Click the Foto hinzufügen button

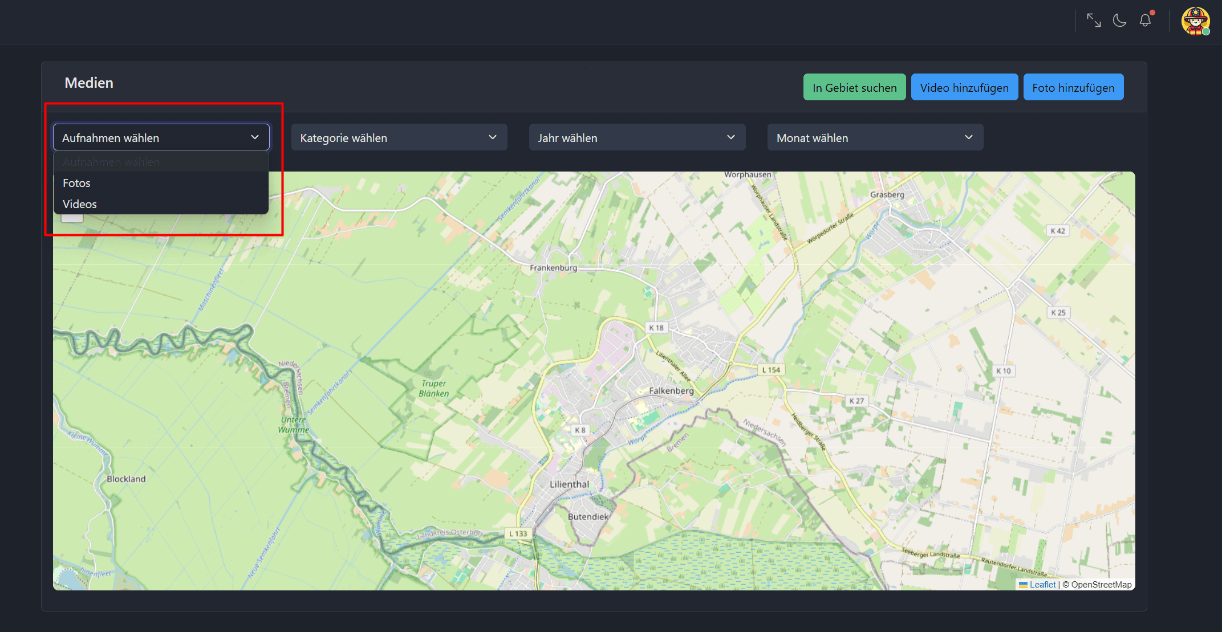coord(1073,87)
